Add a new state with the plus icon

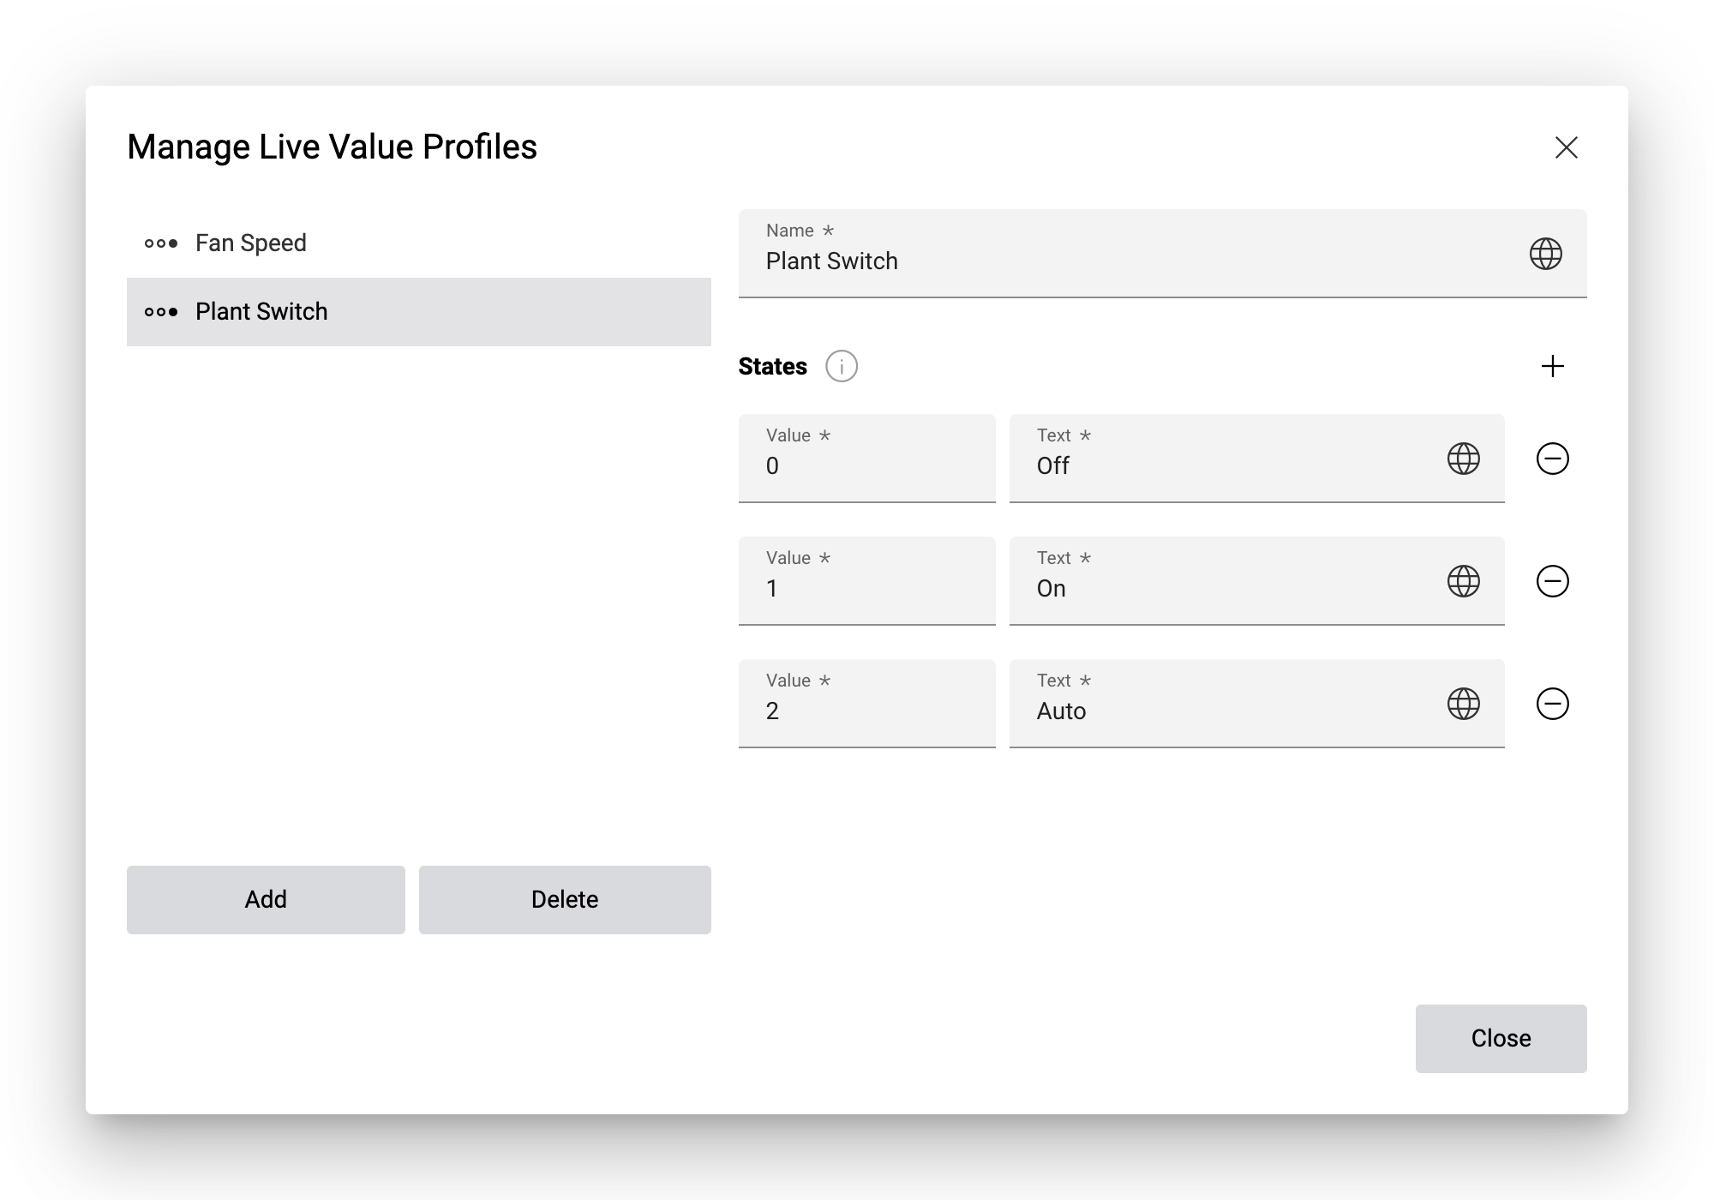(1554, 366)
